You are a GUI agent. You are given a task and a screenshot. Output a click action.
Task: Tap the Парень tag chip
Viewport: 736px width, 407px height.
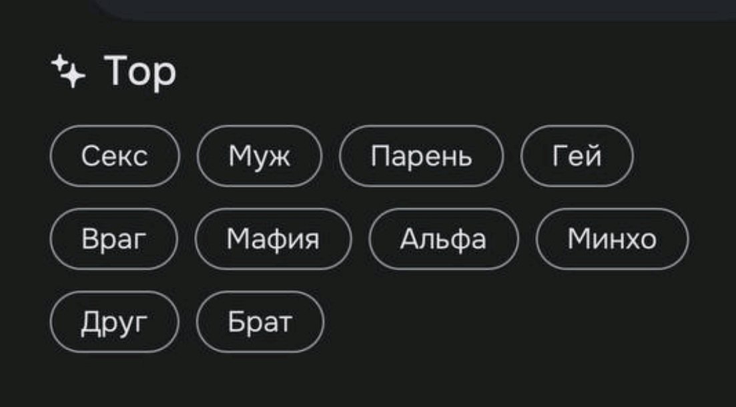421,156
